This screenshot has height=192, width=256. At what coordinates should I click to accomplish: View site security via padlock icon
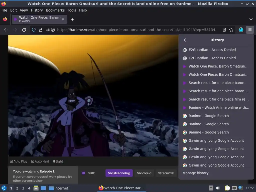[41, 30]
